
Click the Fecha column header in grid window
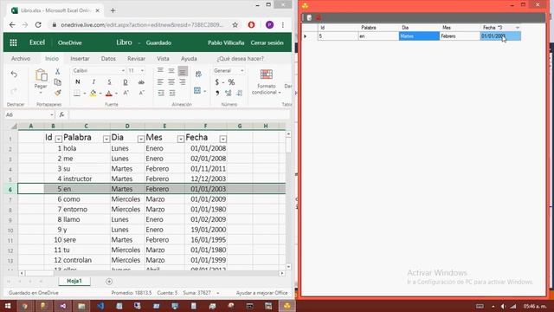500,27
